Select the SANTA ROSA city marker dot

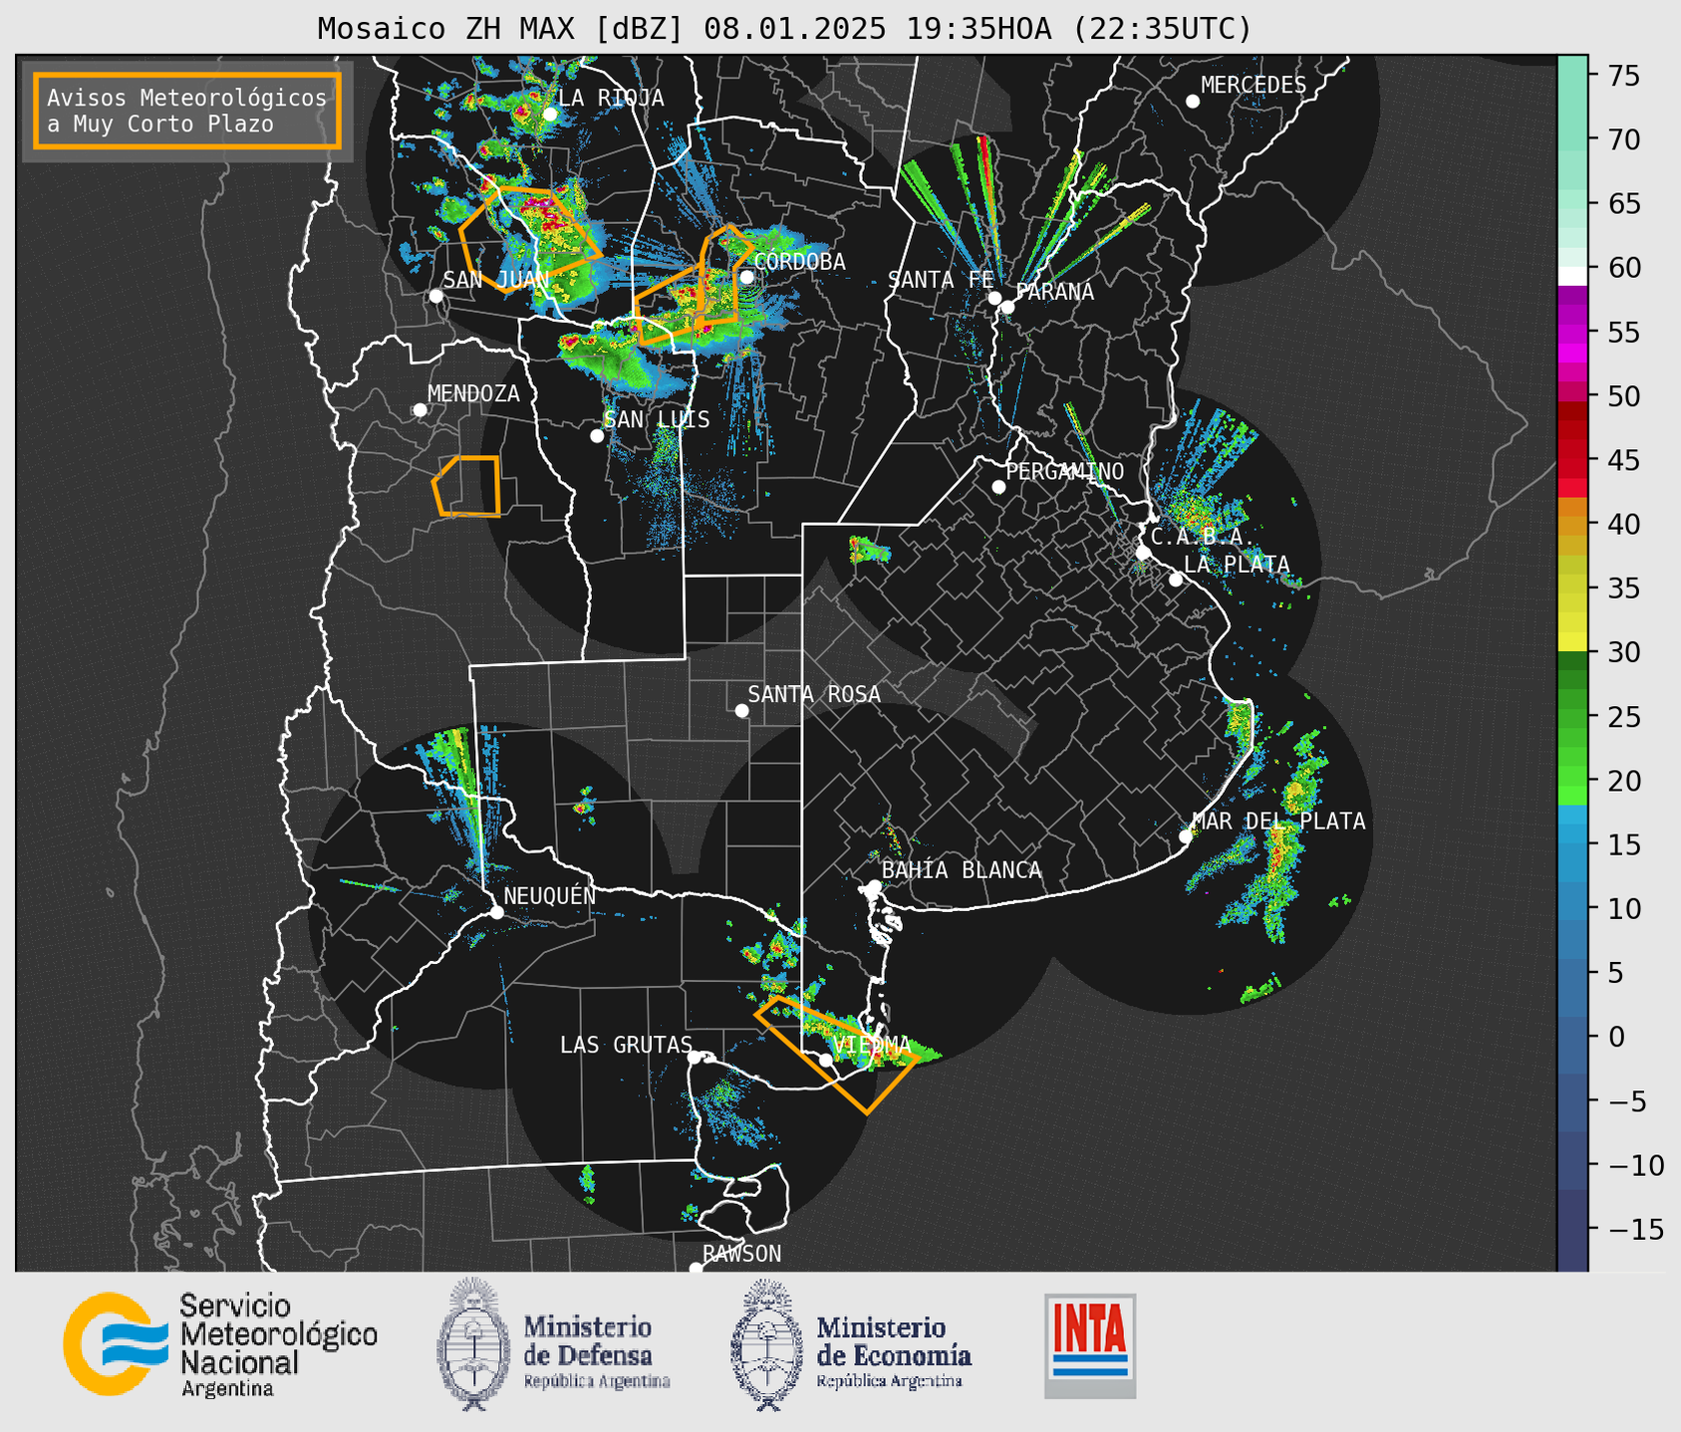pos(741,710)
